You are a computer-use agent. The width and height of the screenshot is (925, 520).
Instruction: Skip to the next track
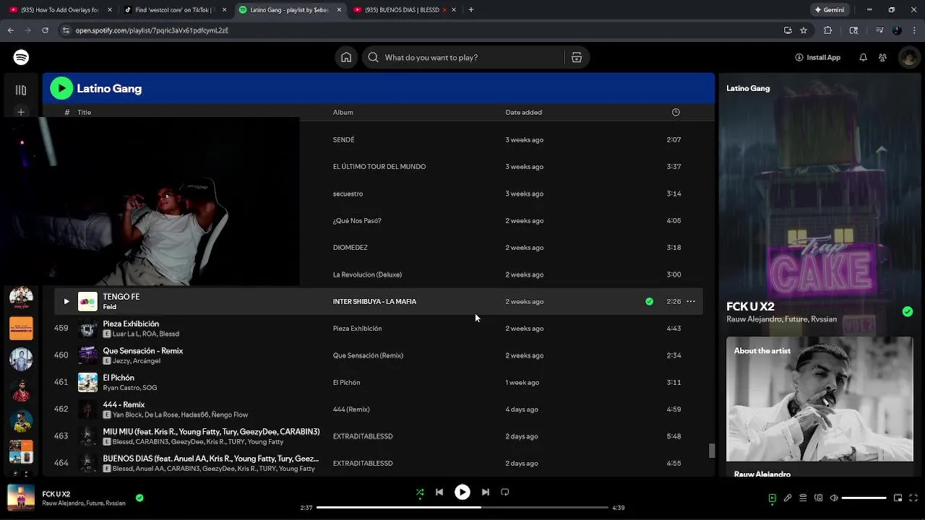(486, 492)
